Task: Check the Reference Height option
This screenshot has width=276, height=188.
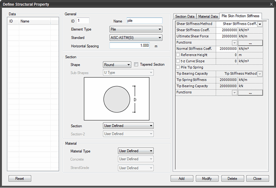Action: pyautogui.click(x=178, y=55)
